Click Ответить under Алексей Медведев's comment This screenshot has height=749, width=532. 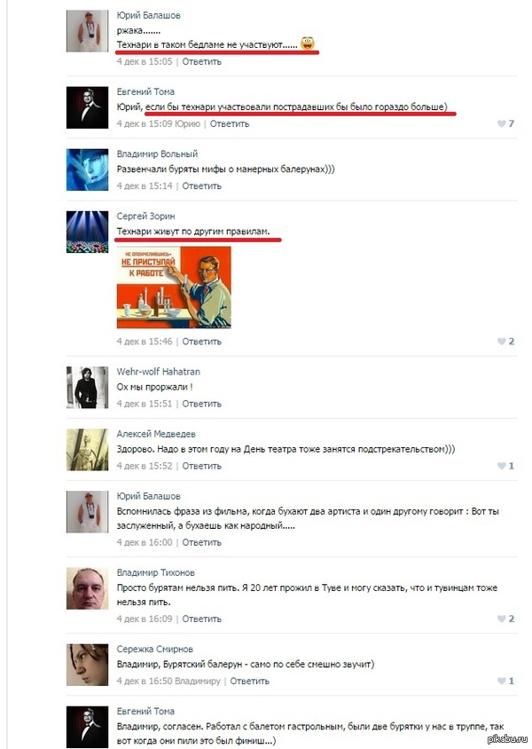[x=202, y=466]
